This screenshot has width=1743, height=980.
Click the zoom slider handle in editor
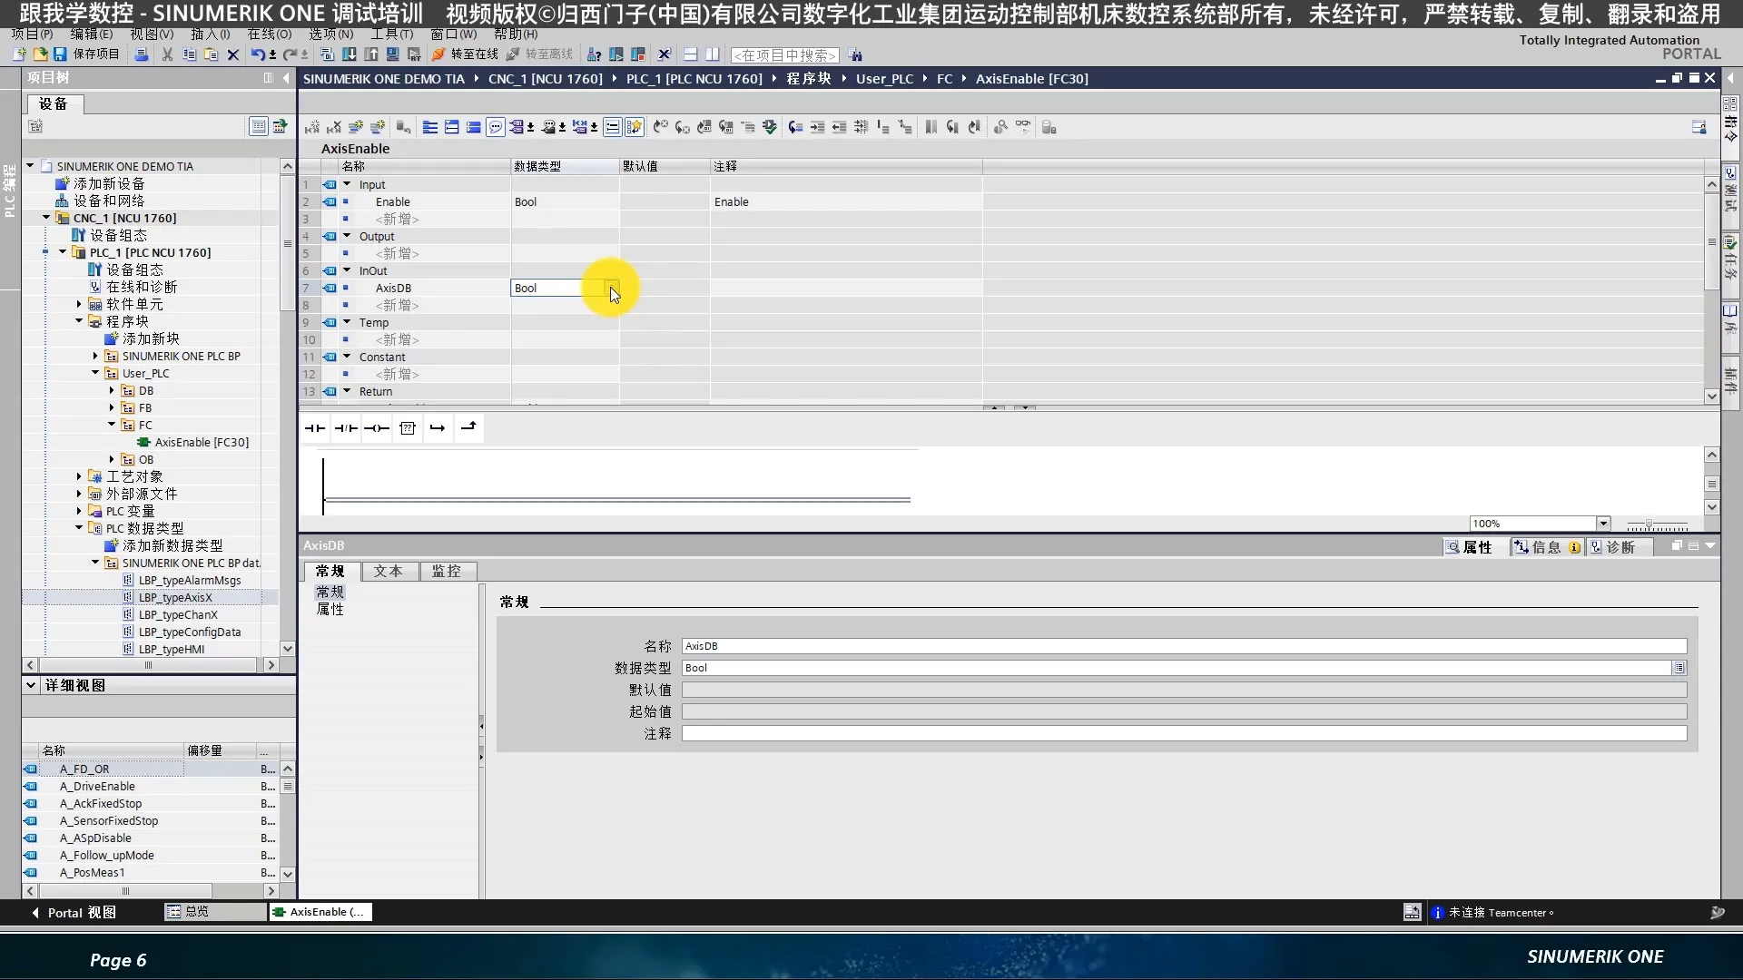1649,524
